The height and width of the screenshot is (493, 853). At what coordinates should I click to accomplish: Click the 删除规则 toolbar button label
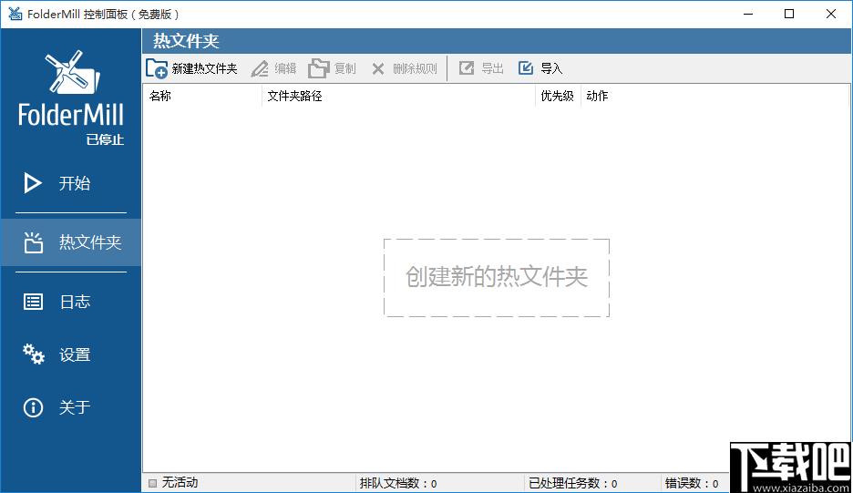[x=415, y=68]
